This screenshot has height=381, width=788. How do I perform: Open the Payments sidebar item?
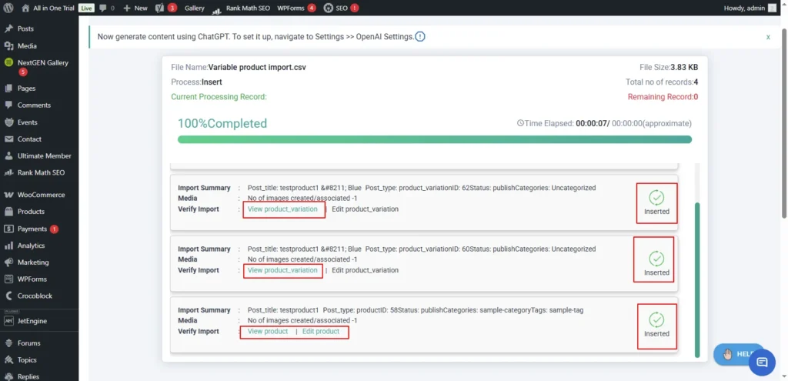pyautogui.click(x=32, y=229)
